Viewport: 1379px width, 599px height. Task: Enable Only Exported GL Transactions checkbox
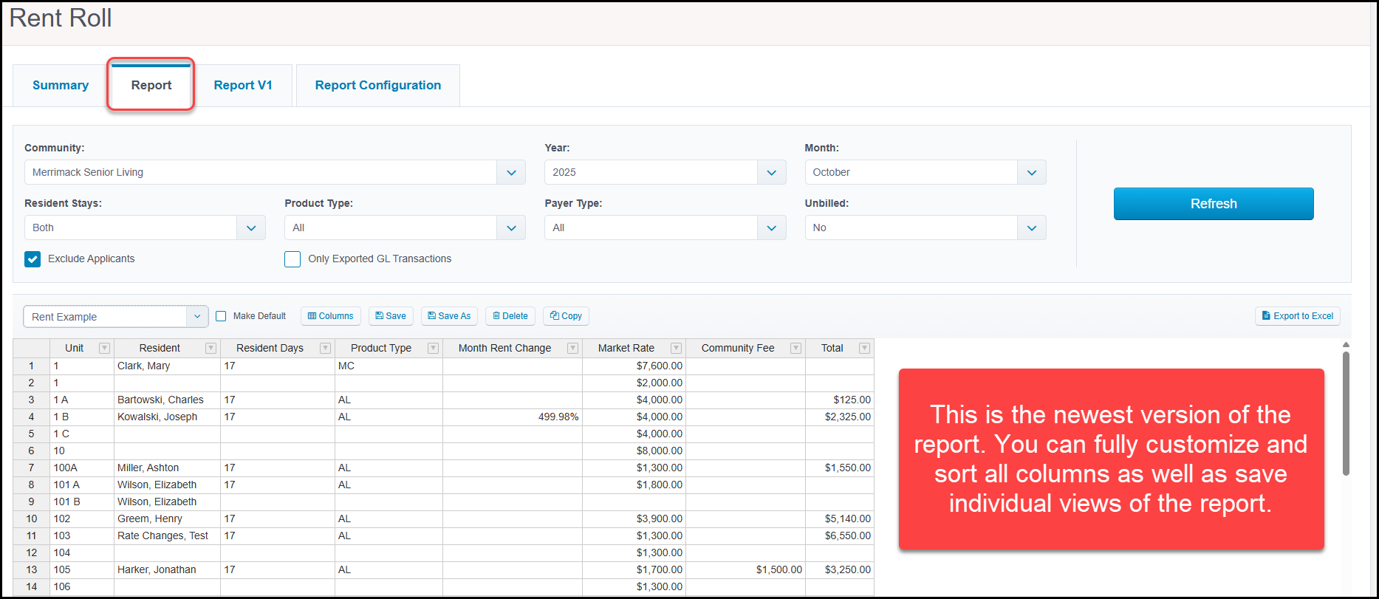(292, 259)
